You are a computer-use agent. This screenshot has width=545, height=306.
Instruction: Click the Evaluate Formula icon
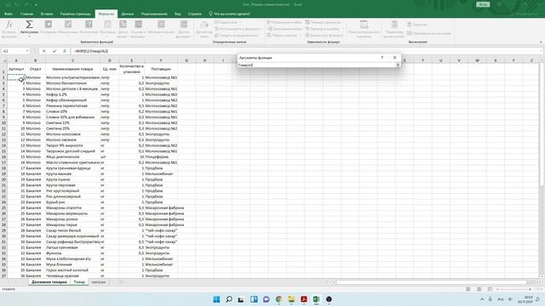(307, 35)
